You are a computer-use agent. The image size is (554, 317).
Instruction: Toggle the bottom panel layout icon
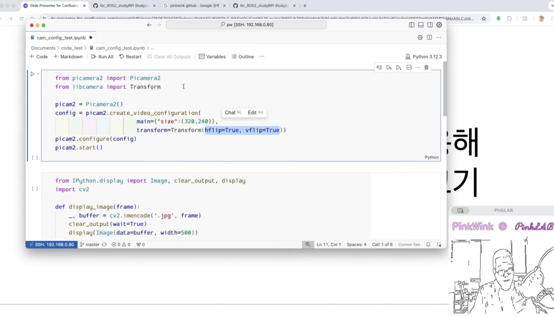tap(421, 25)
